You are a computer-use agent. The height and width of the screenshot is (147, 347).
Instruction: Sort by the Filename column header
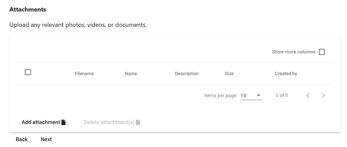click(x=84, y=74)
